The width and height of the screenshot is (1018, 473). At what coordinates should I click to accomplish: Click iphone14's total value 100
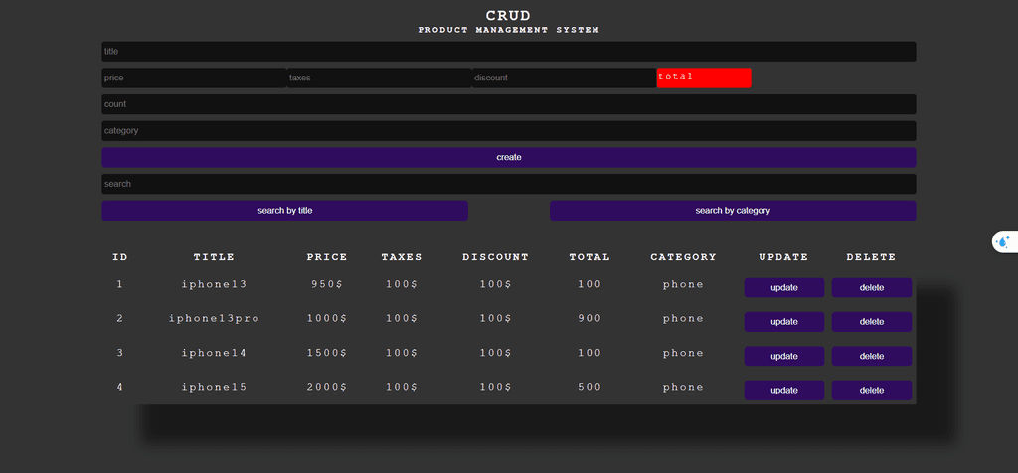(x=590, y=353)
